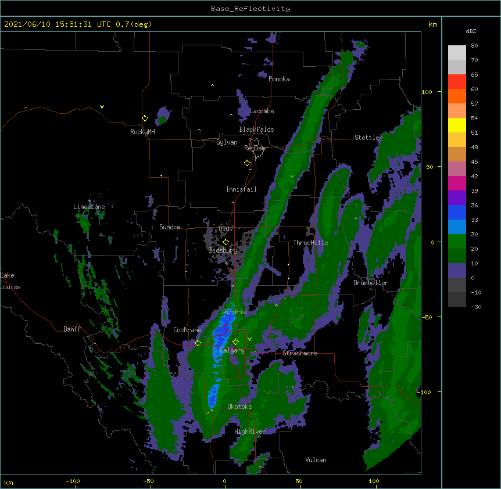Pick the bright yellow swatch between 54 and 51

pos(457,125)
